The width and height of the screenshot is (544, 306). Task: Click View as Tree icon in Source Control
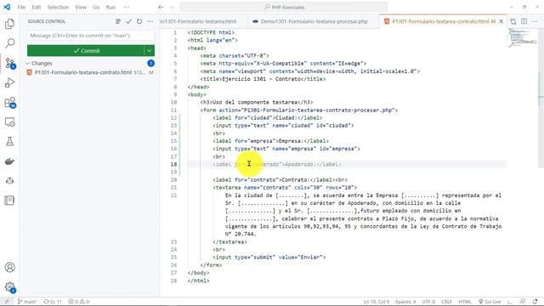118,21
